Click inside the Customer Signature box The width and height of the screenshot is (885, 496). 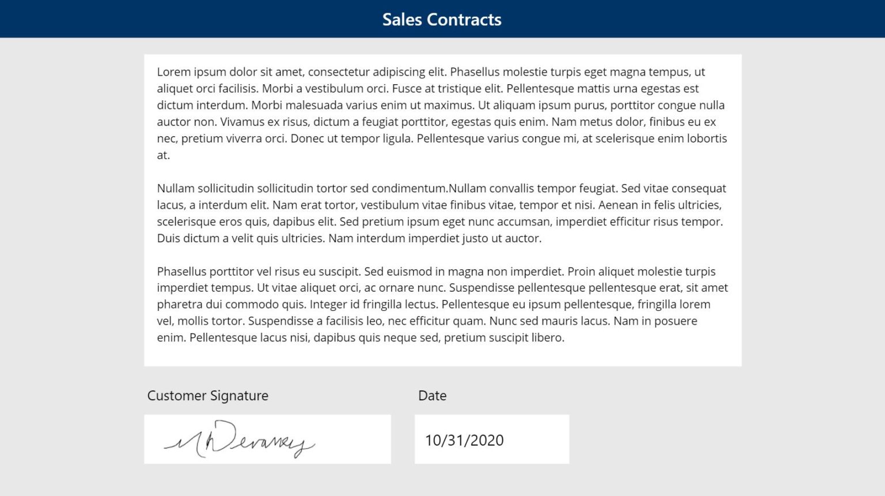267,438
